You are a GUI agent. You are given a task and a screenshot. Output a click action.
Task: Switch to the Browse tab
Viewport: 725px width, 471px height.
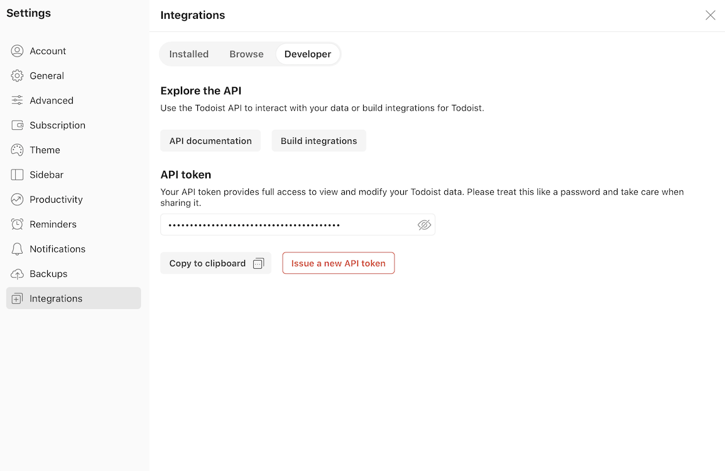point(246,54)
